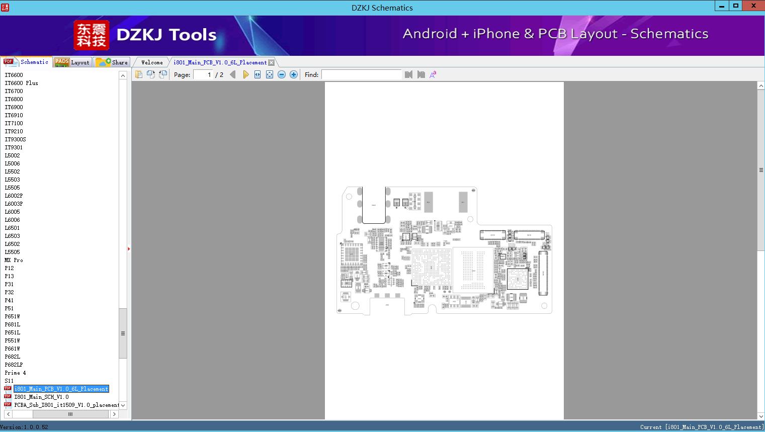Click the find previous icon
765x432 pixels.
point(408,74)
